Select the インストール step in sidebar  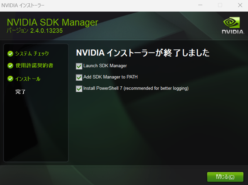[28, 79]
